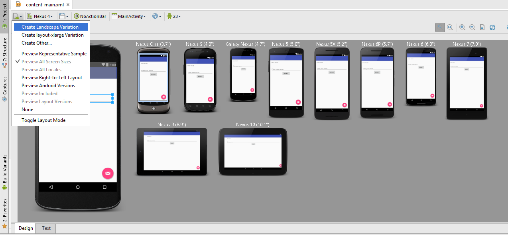Select Create Other... menu entry
The image size is (508, 235).
[51, 43]
